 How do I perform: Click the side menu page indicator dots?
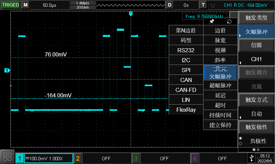click(x=256, y=150)
